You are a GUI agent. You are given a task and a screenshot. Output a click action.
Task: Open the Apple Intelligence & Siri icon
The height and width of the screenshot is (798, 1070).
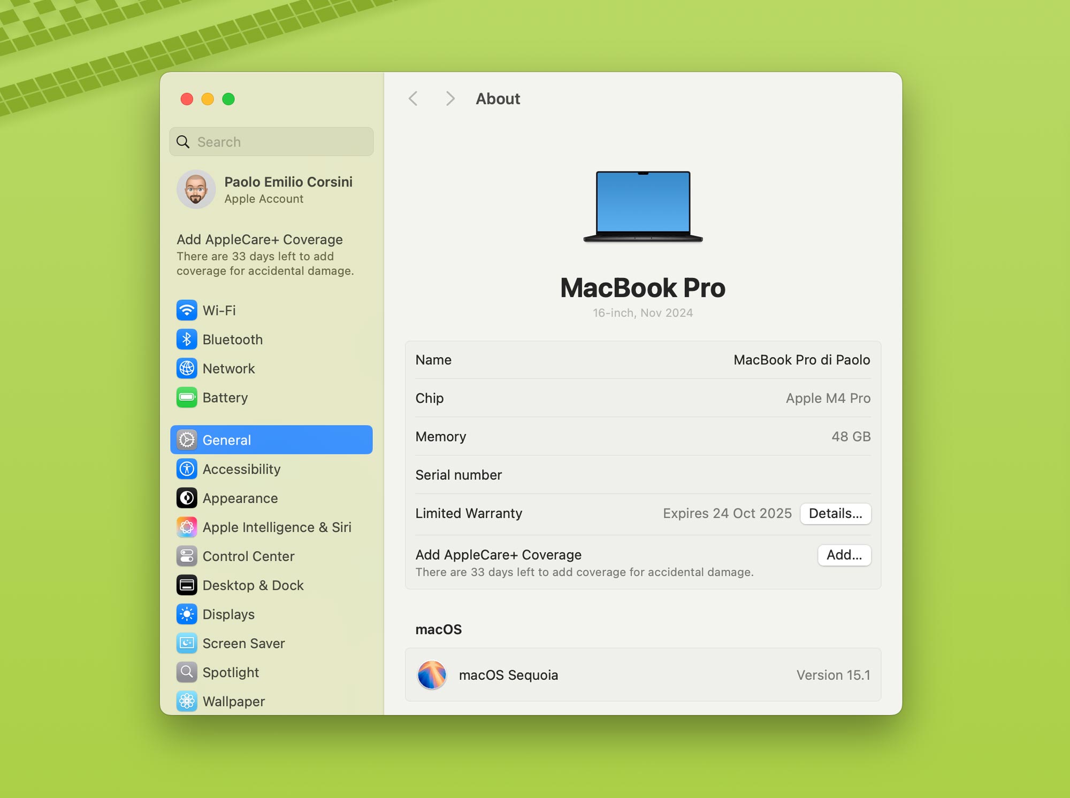[x=187, y=527]
